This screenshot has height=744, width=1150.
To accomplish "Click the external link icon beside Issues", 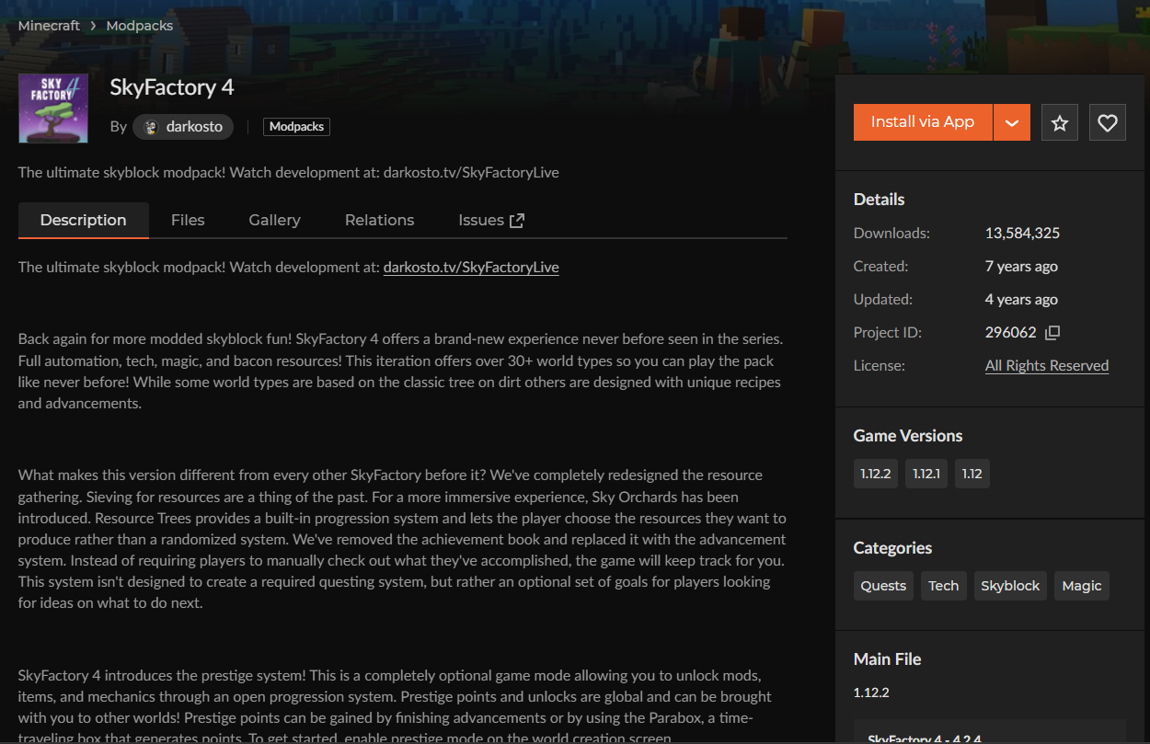I will (x=517, y=220).
